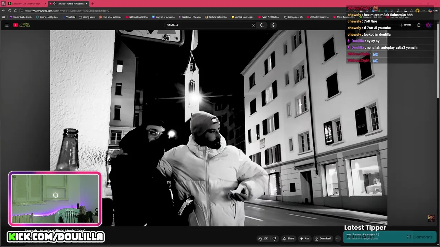Image resolution: width=440 pixels, height=247 pixels.
Task: Open the YouTube account avatar menu
Action: tap(428, 25)
